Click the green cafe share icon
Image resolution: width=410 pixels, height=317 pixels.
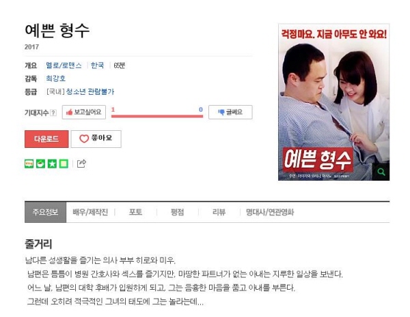pos(40,164)
